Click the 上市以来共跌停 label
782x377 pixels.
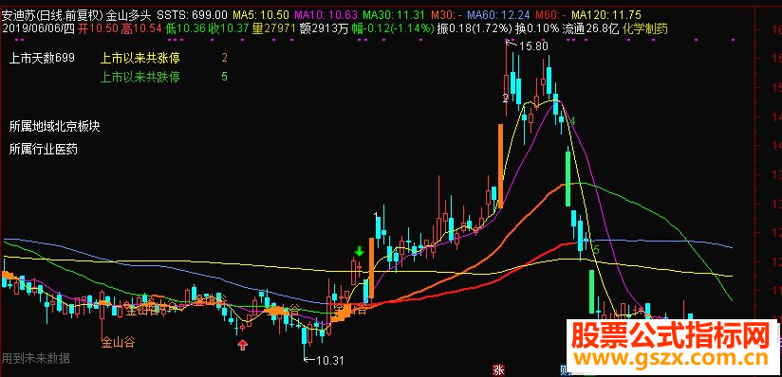click(x=140, y=77)
